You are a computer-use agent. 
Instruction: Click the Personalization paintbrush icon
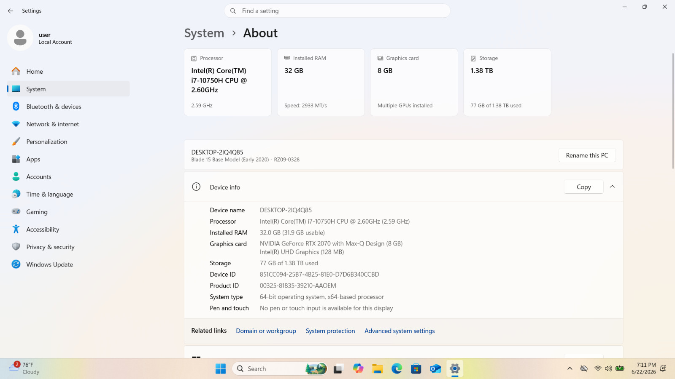(x=16, y=141)
